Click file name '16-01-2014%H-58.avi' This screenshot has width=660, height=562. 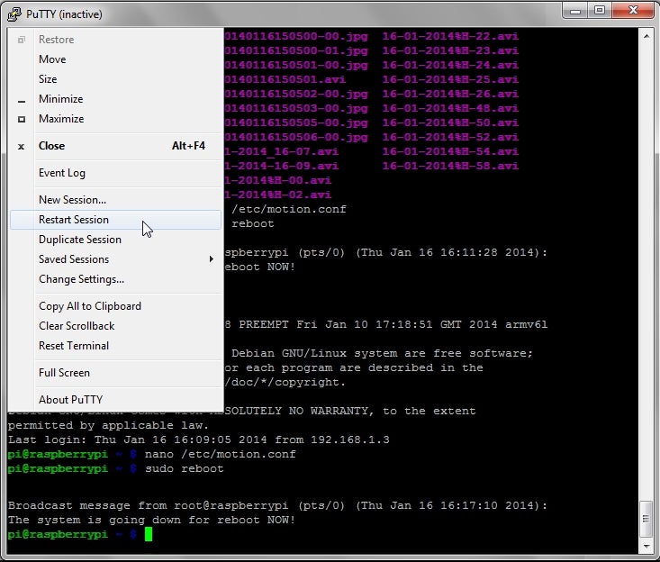450,166
